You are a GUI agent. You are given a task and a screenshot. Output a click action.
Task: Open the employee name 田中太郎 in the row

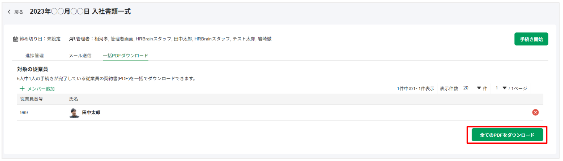[x=91, y=113]
